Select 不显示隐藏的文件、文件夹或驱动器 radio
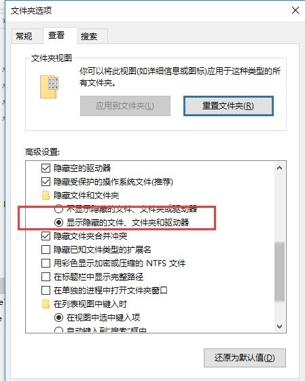305x381 pixels. (x=58, y=209)
